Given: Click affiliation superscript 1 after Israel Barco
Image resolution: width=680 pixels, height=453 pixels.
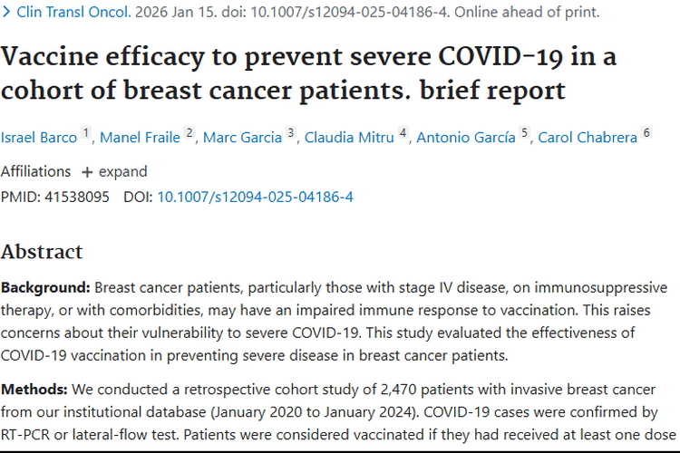Looking at the screenshot, I should pos(86,133).
